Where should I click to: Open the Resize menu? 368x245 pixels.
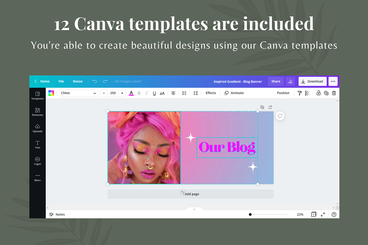tap(78, 81)
